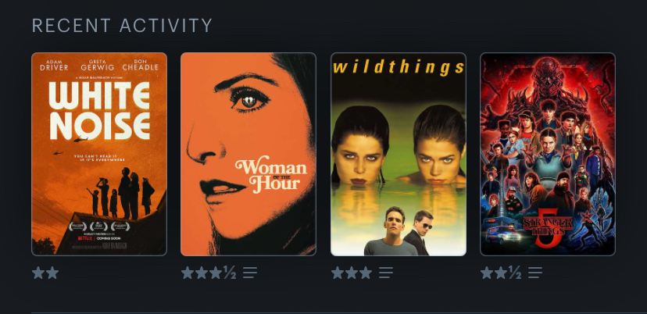Click the half-star symbol under Stranger Things 5
Screen dimensions: 647x314
point(515,273)
